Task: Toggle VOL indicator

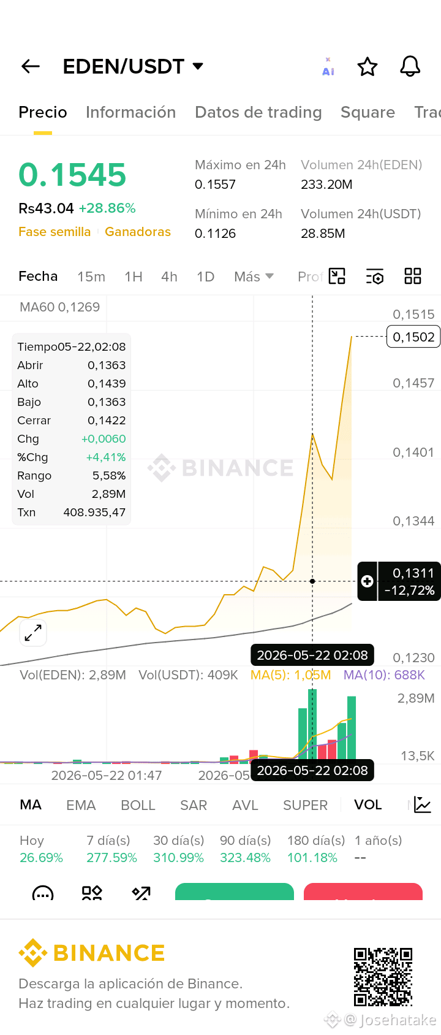Action: 368,804
